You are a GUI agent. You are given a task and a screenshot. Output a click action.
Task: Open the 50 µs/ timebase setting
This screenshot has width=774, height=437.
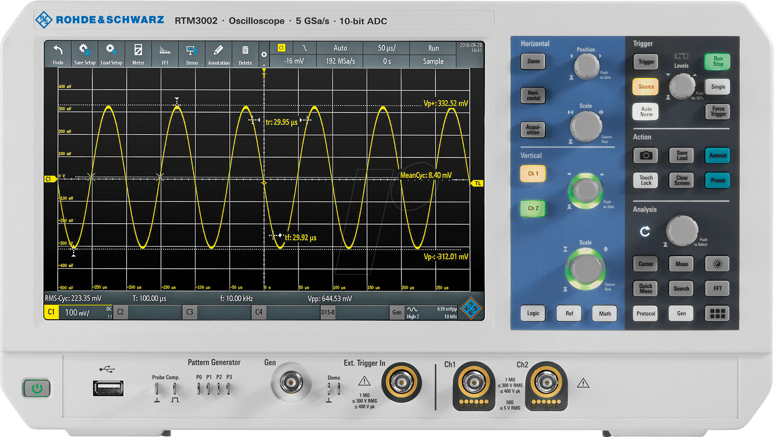pos(387,48)
